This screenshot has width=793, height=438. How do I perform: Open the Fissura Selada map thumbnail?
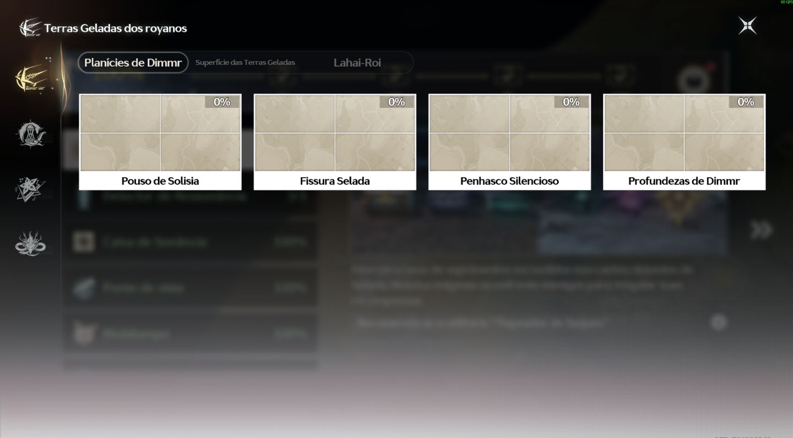tap(335, 133)
